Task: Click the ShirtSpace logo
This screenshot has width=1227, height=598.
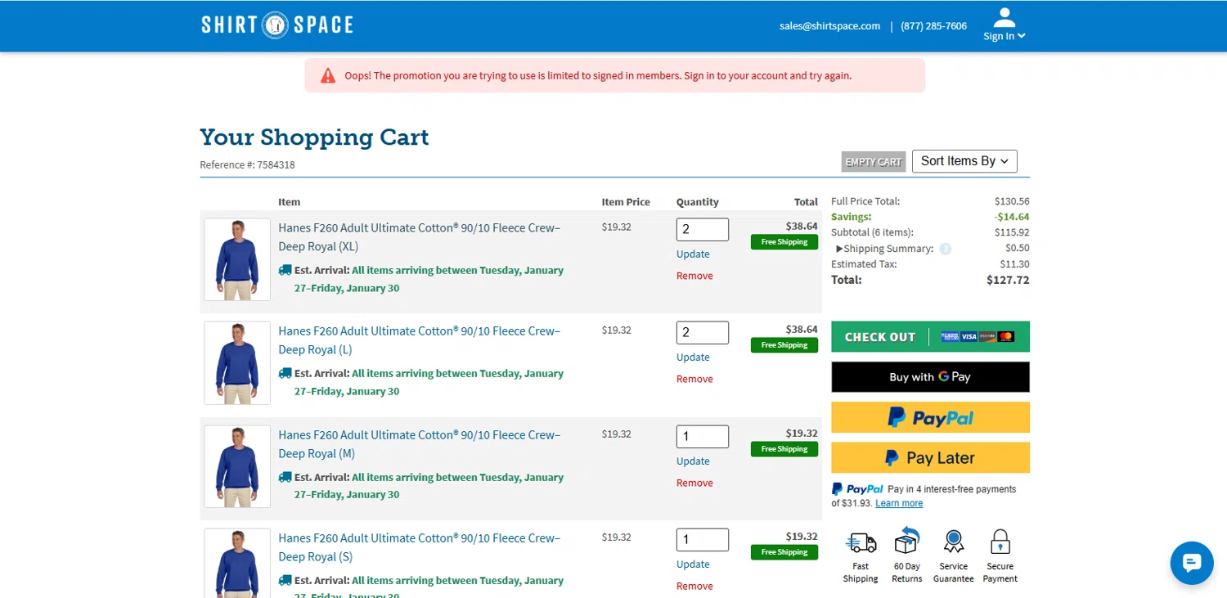Action: click(277, 25)
